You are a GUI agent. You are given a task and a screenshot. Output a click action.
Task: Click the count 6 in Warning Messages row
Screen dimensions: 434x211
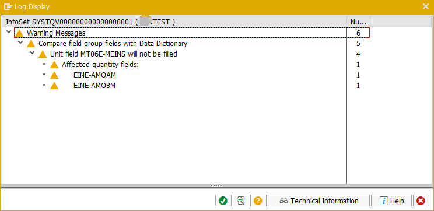358,33
